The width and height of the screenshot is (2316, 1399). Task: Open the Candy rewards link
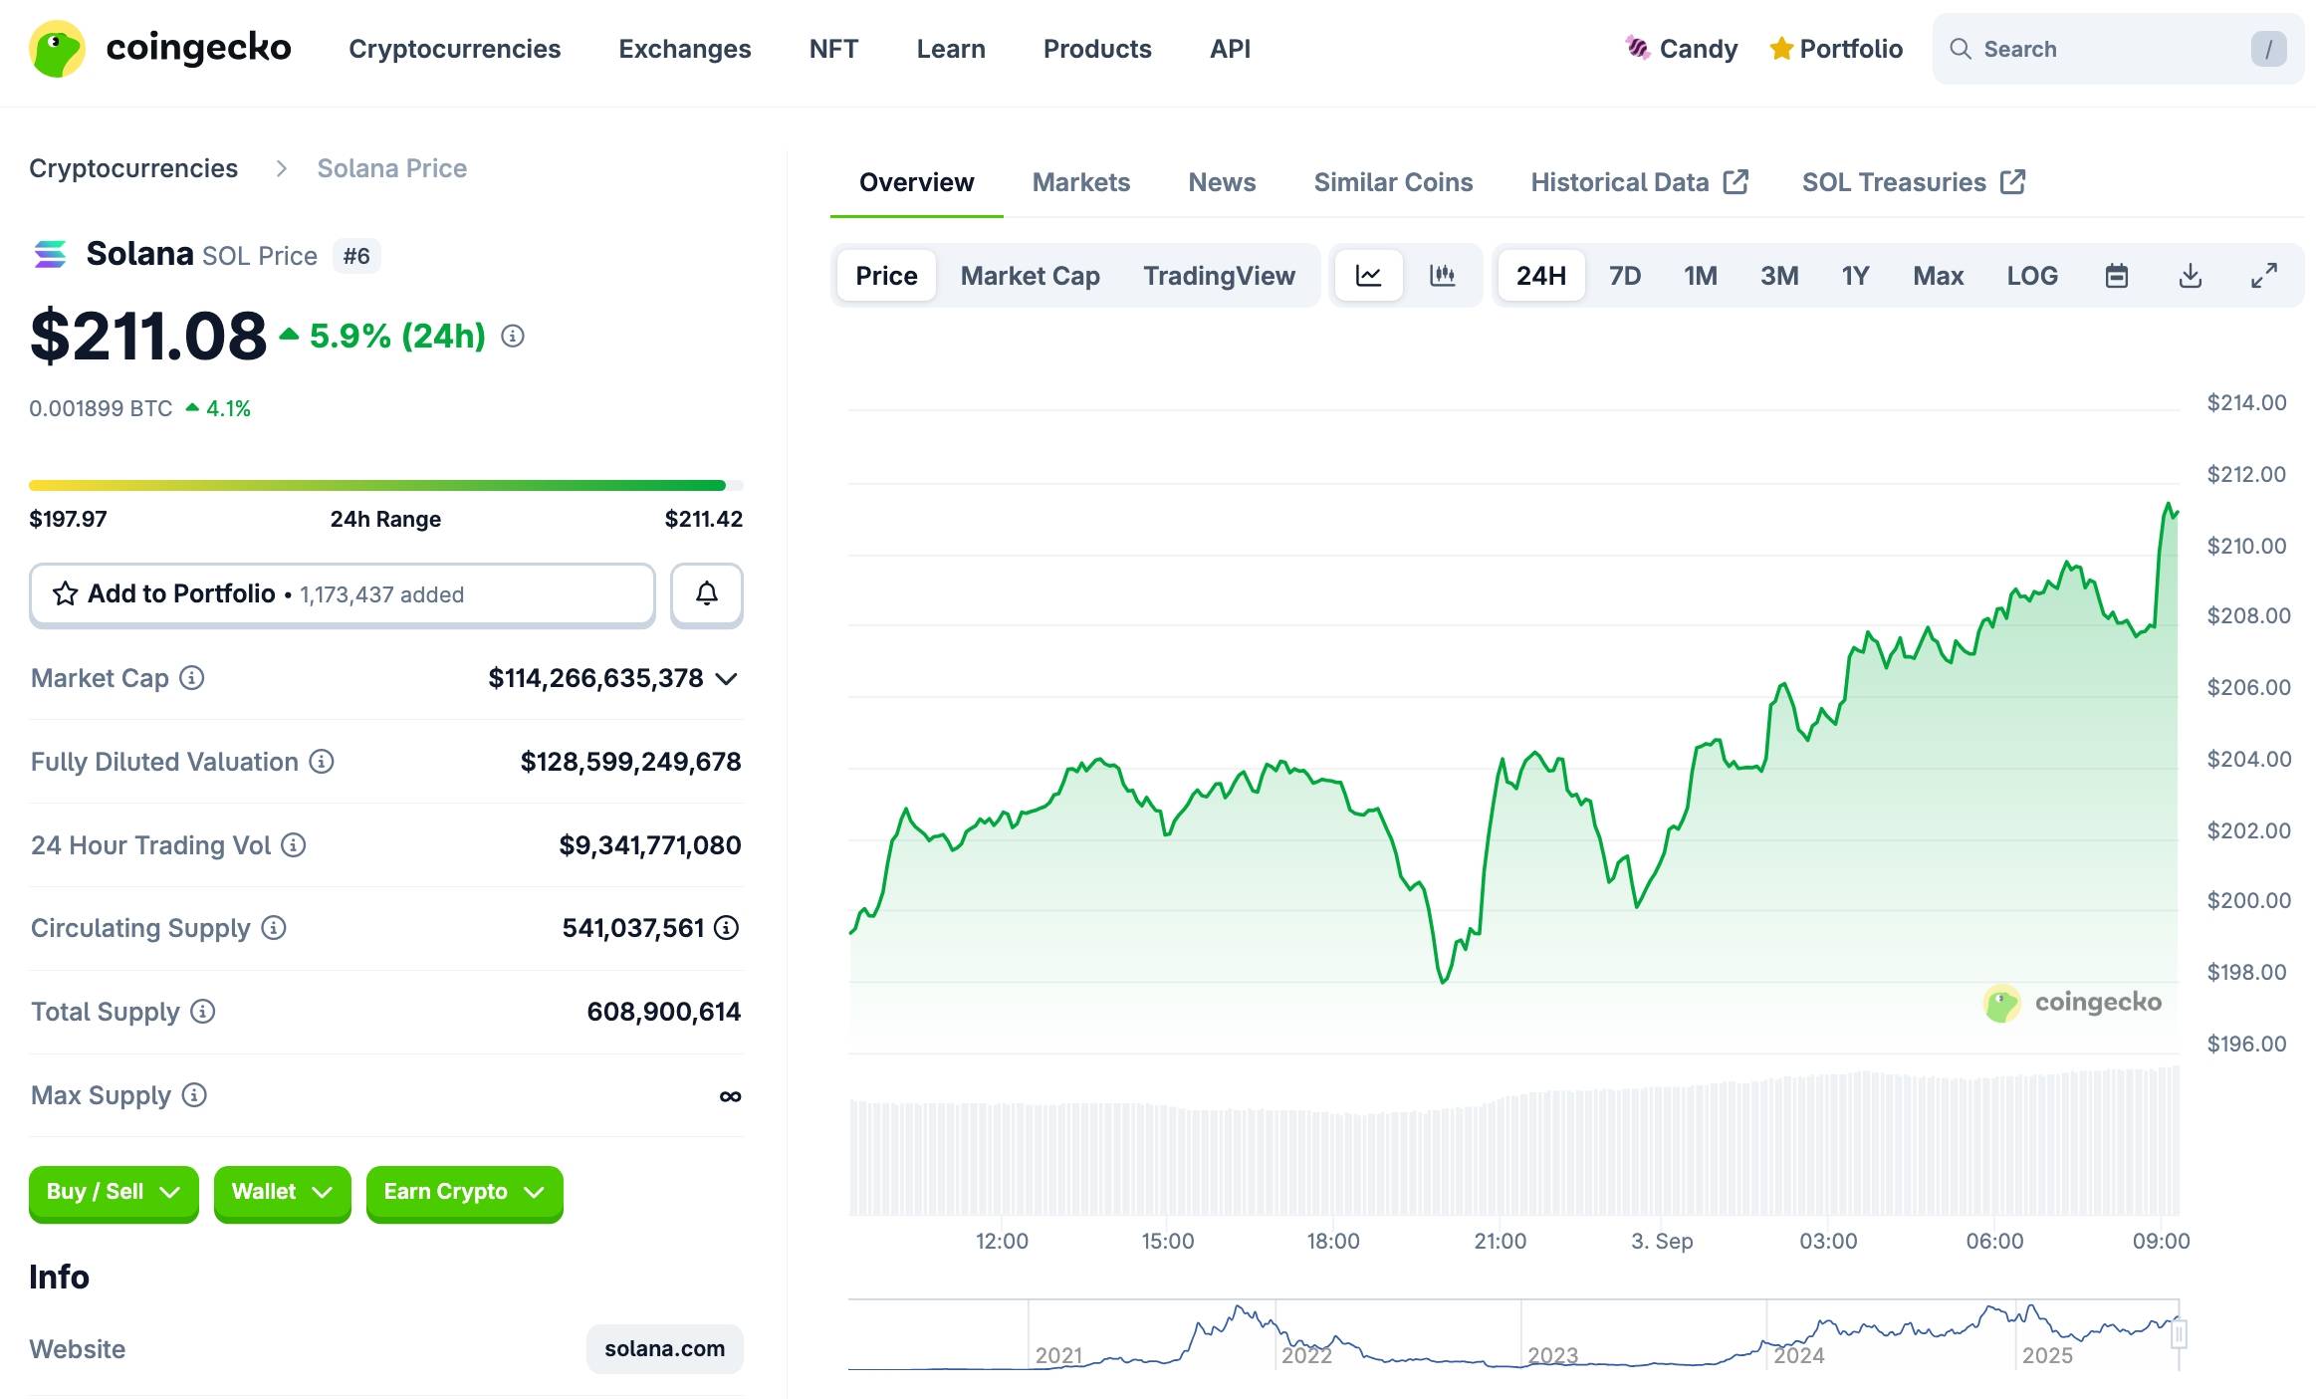point(1682,49)
